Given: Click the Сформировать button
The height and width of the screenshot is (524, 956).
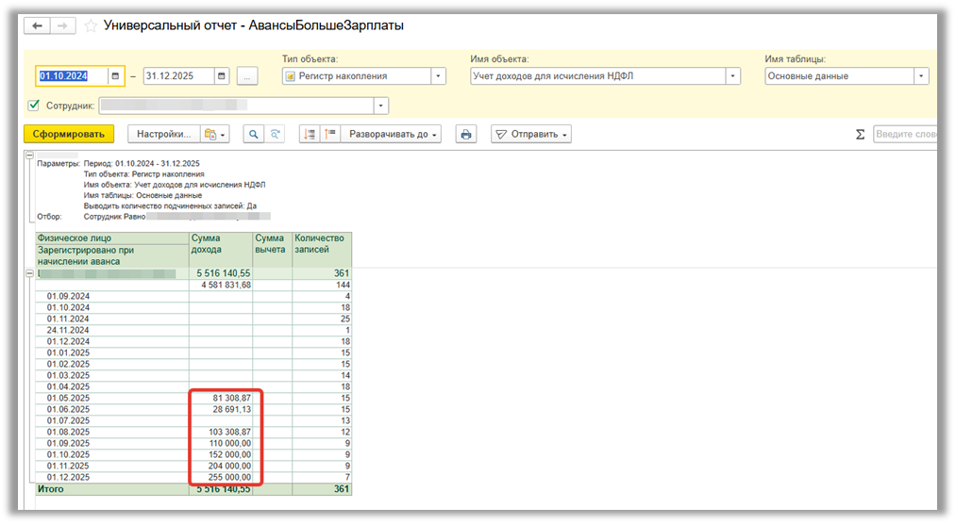Looking at the screenshot, I should click(68, 135).
